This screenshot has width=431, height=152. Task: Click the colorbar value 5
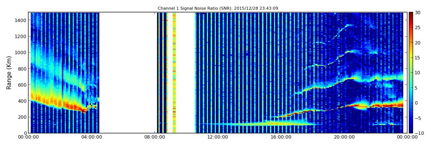(416, 88)
